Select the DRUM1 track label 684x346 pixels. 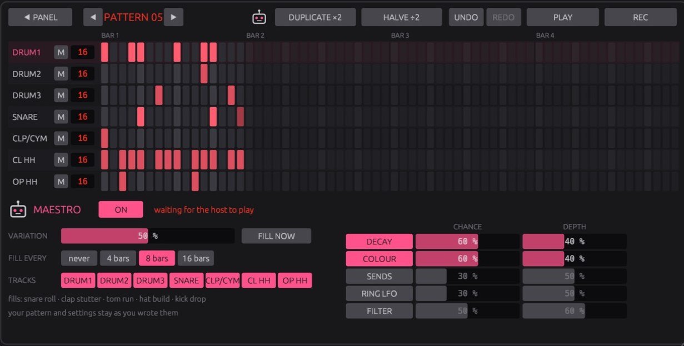tap(27, 52)
